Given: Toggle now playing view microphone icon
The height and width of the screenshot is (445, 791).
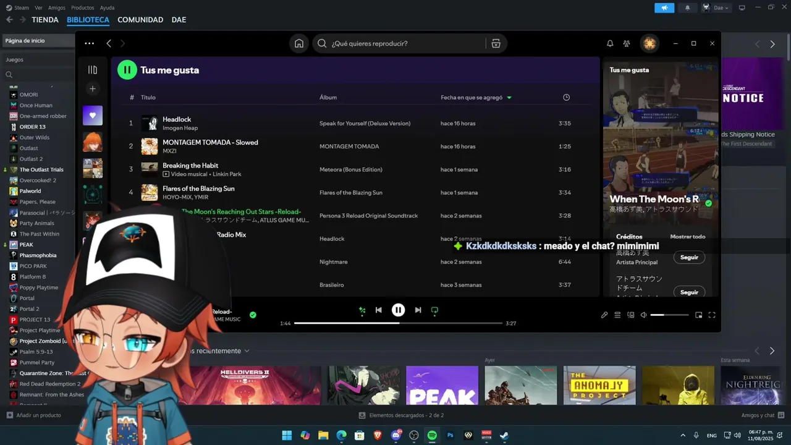Looking at the screenshot, I should pyautogui.click(x=604, y=315).
